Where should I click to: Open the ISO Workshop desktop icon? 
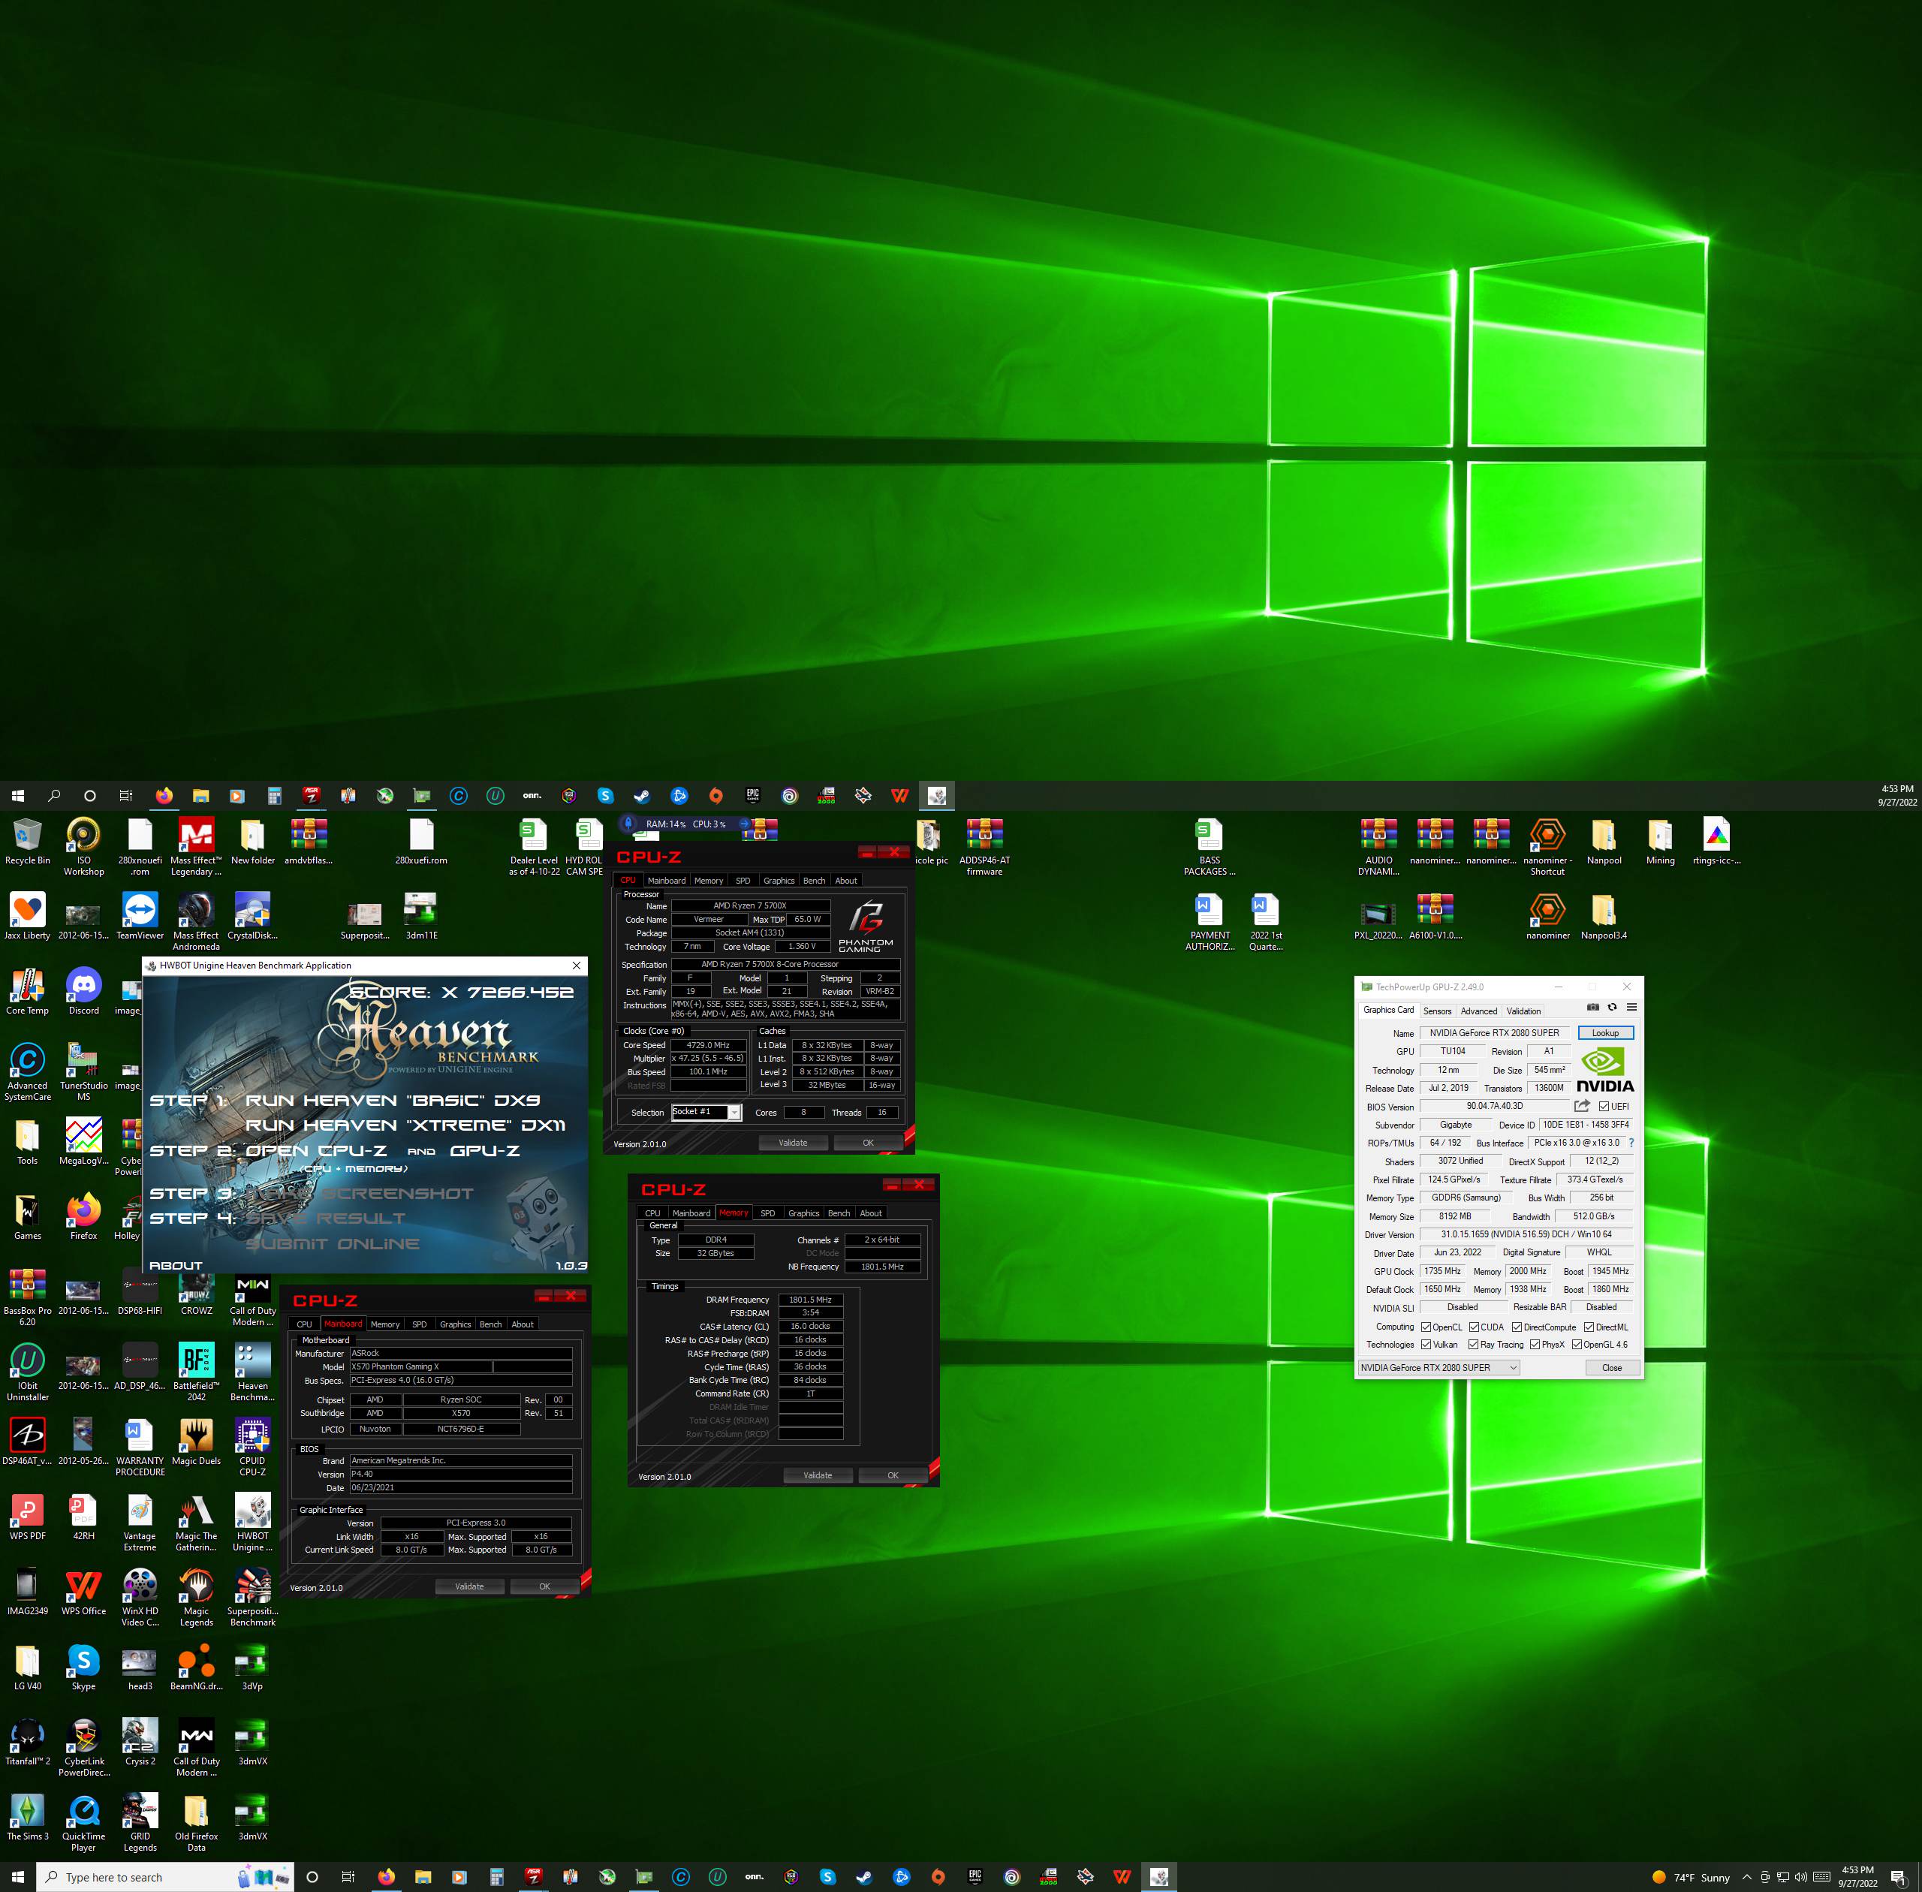coord(83,845)
